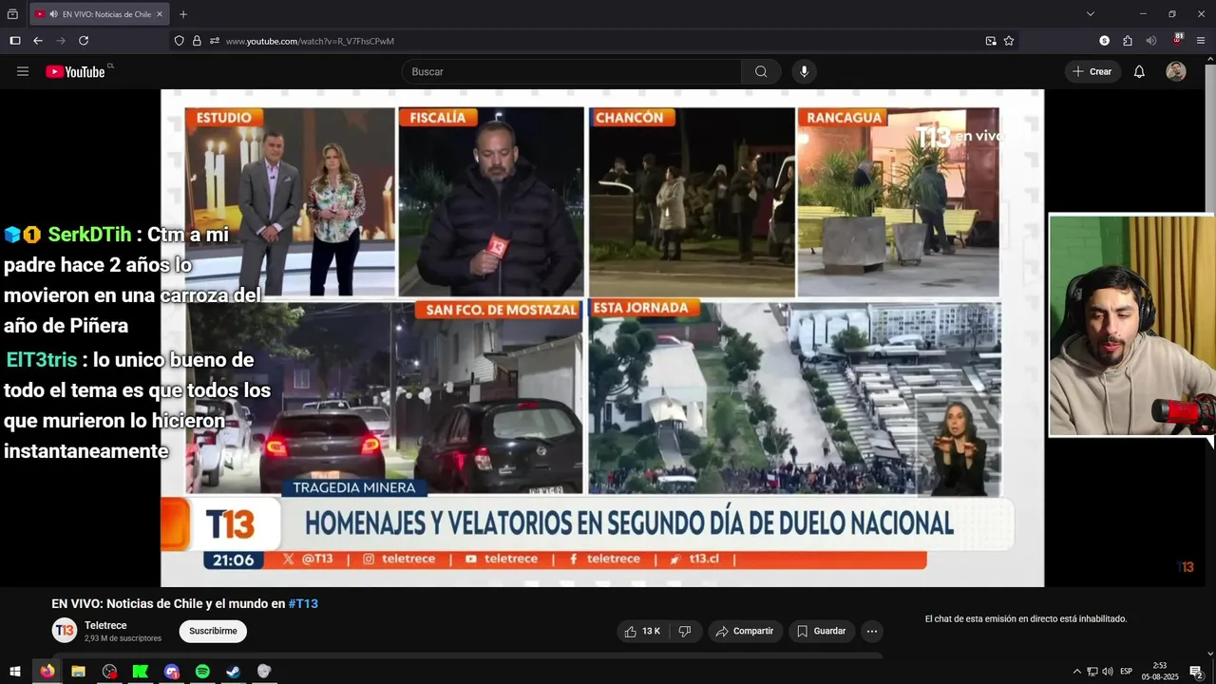Open the Teletrece channel avatar
1216x684 pixels.
click(x=65, y=630)
